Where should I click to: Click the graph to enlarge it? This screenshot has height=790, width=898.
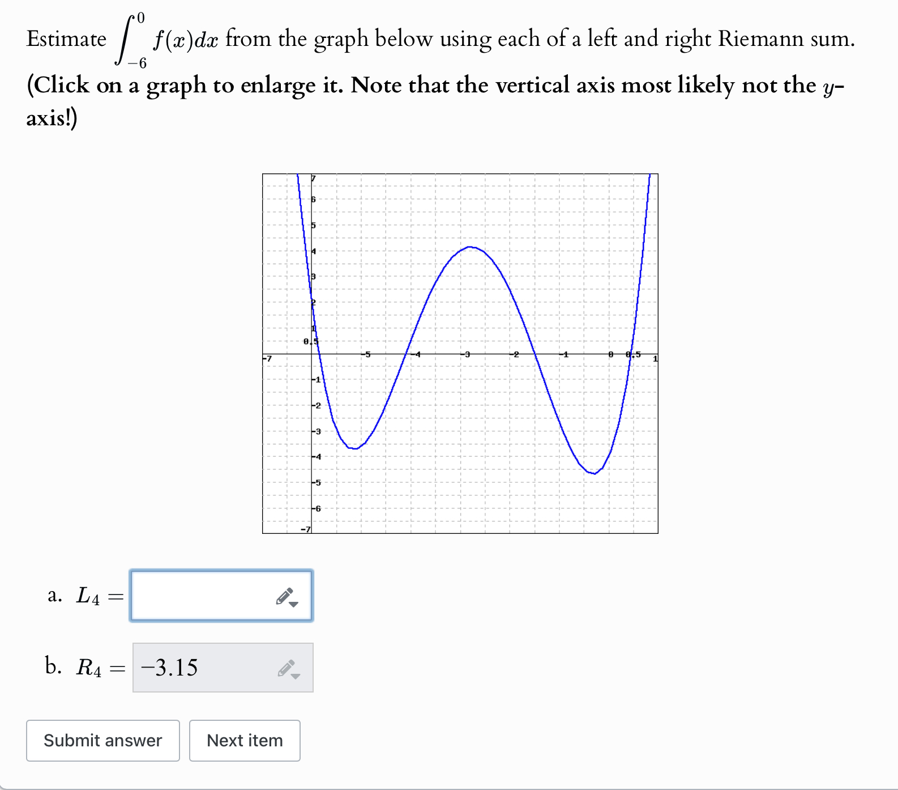(x=459, y=351)
